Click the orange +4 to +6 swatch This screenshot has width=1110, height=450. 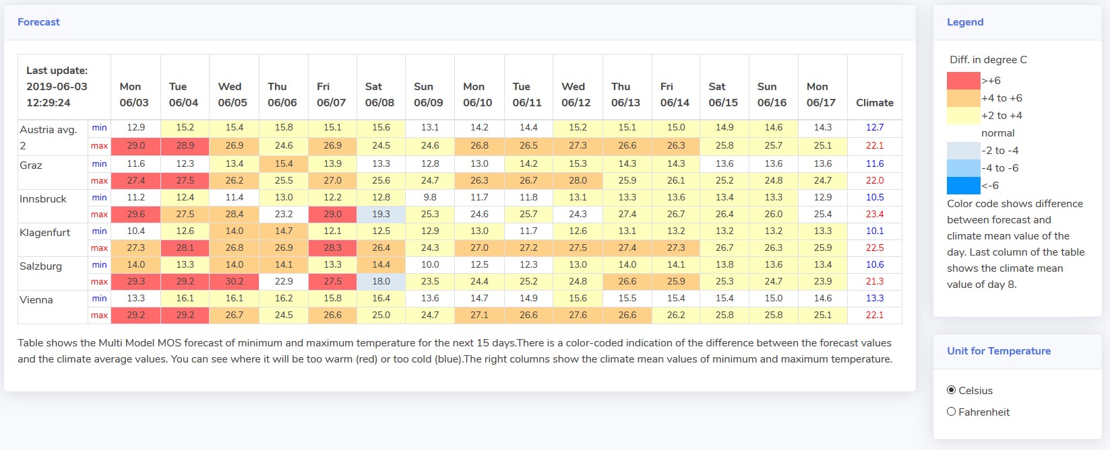tap(964, 98)
